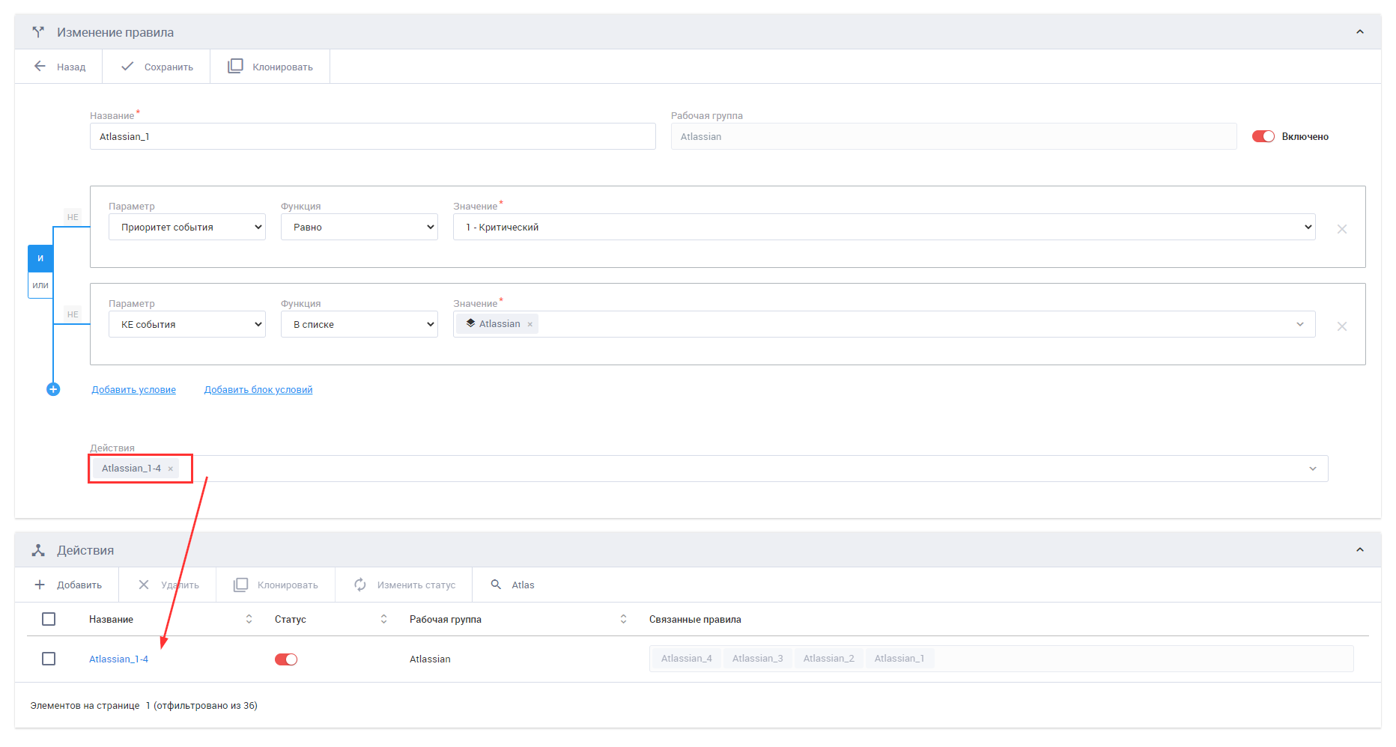
Task: Click the Рабочая группа field
Action: (954, 136)
